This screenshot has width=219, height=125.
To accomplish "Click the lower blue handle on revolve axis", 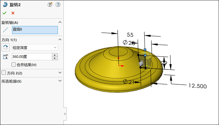I will [145, 55].
